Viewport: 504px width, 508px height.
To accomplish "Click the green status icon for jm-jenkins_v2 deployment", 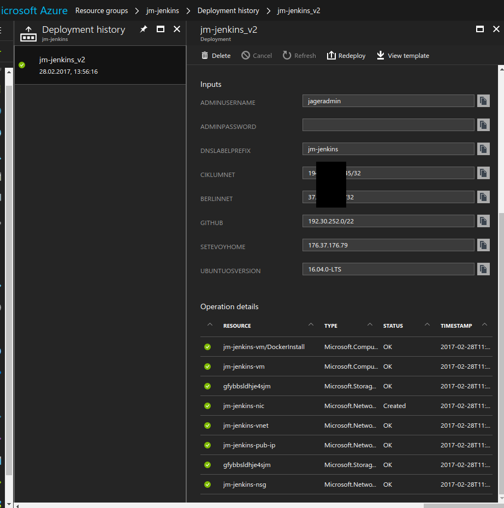I will [x=22, y=65].
